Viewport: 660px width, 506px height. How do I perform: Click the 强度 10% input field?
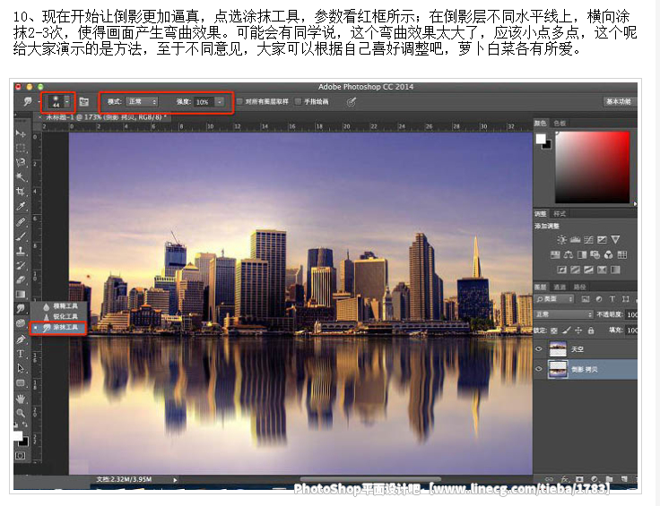204,102
